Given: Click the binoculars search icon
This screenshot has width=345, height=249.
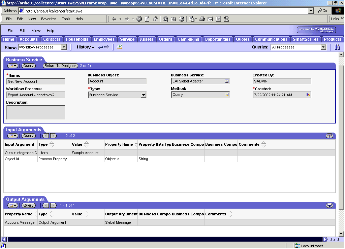Looking at the screenshot, I should [337, 47].
